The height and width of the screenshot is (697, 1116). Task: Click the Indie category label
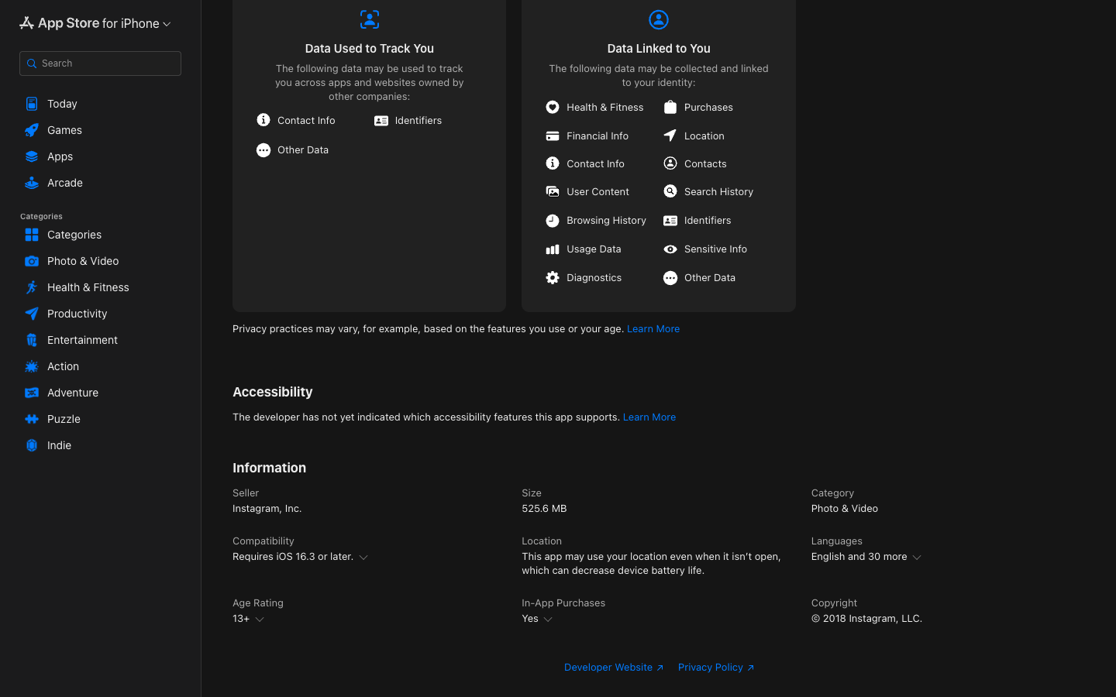coord(59,445)
